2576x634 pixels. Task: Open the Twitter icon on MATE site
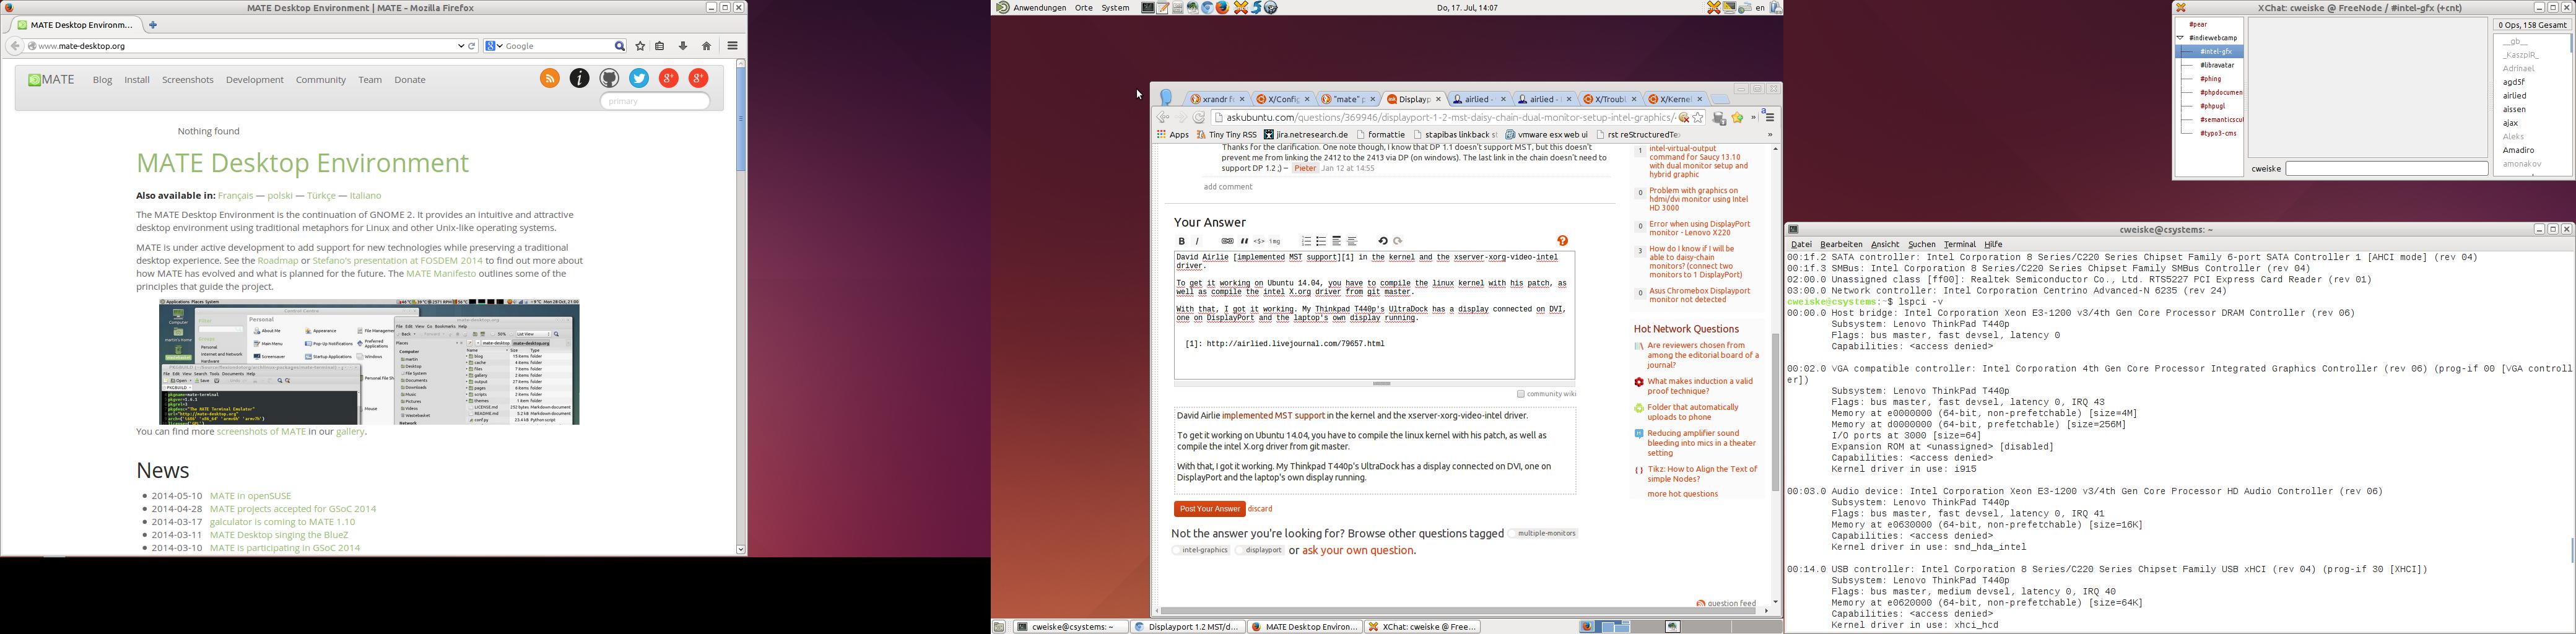pos(639,79)
